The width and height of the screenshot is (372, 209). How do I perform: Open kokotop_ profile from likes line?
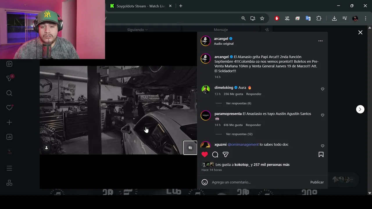coord(242,165)
